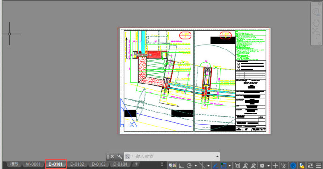Expand command history with the up arrow
Viewport: 323px width, 169px height.
[x=217, y=156]
